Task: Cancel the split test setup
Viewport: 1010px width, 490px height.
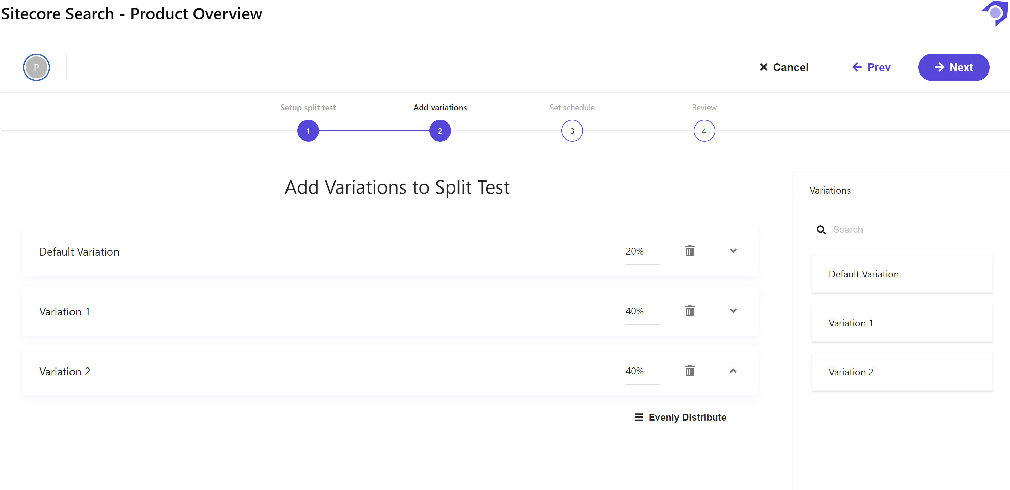Action: click(x=783, y=67)
